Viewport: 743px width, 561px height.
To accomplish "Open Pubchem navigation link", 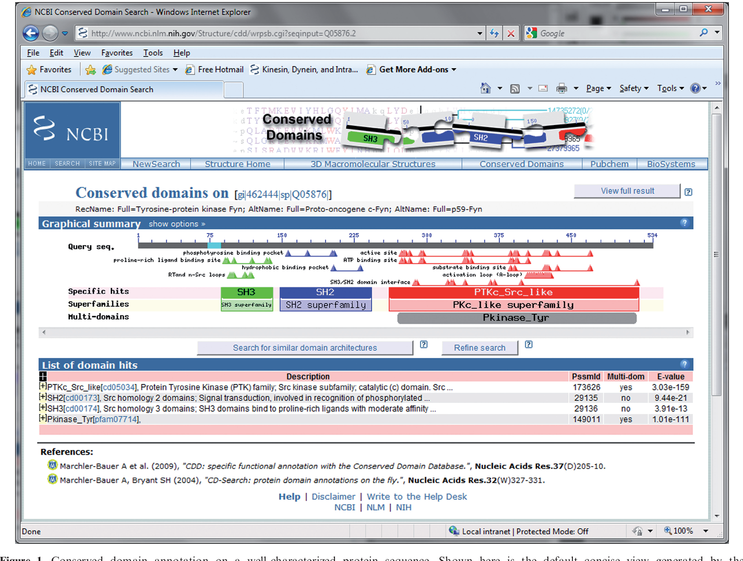I will click(609, 164).
